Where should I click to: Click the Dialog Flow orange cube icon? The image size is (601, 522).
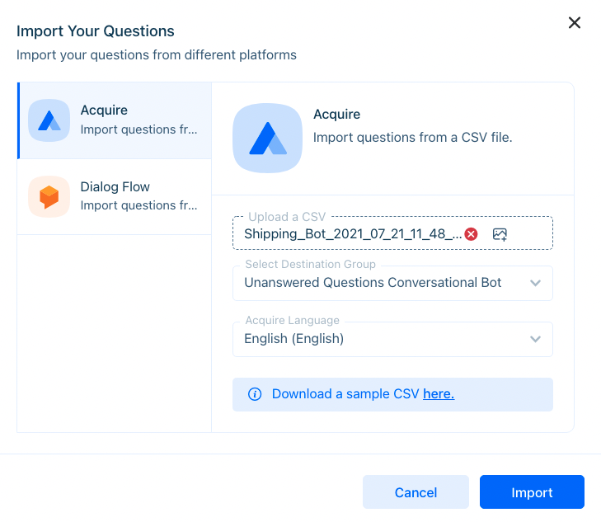[49, 196]
